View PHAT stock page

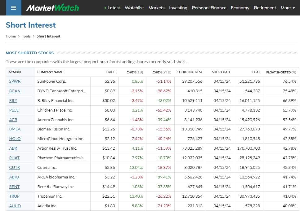tap(14, 158)
